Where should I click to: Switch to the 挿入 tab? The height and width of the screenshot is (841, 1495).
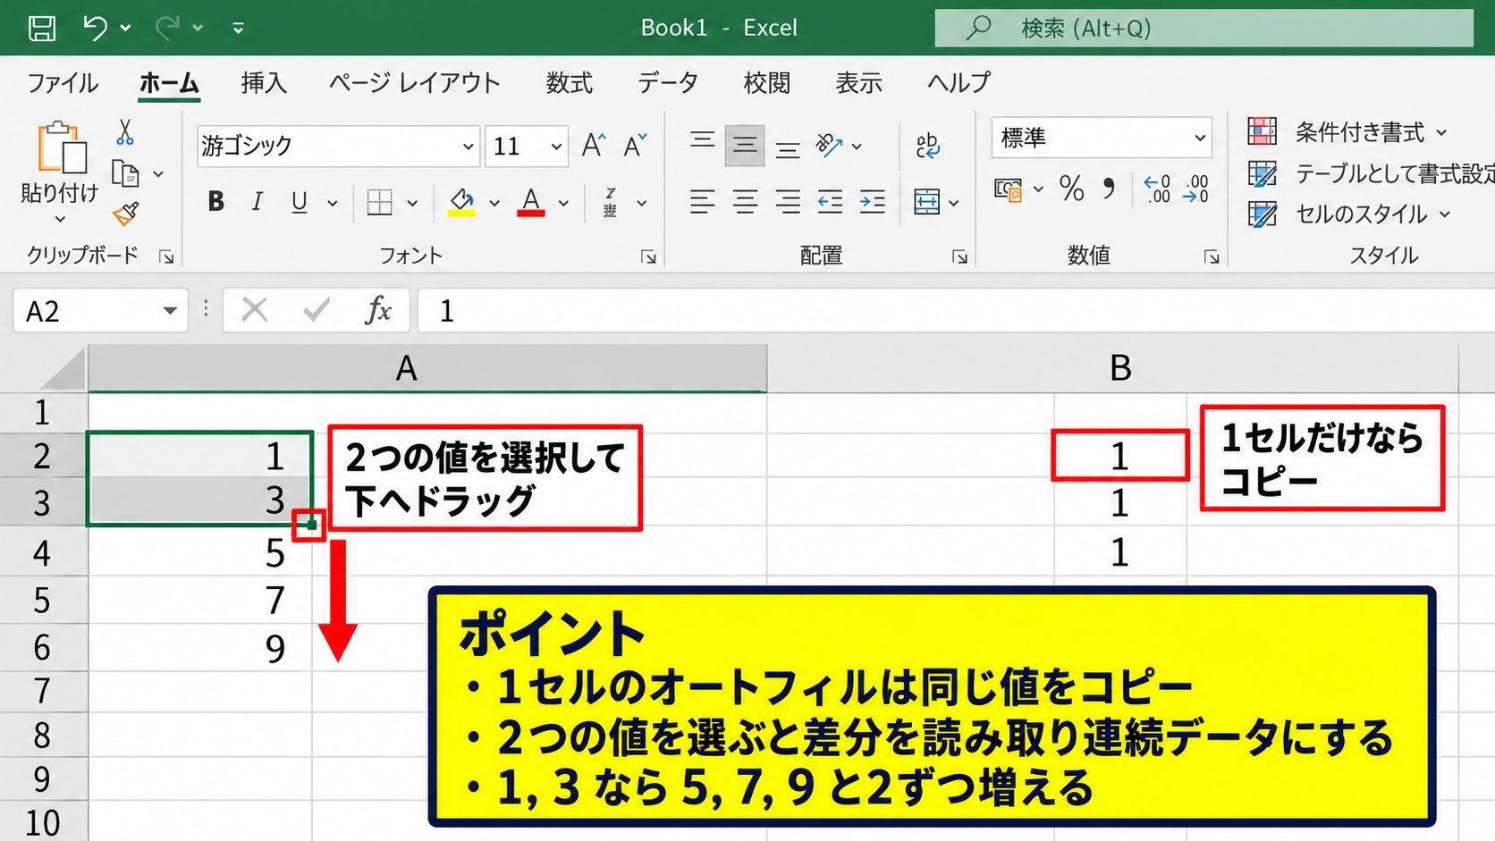[264, 83]
